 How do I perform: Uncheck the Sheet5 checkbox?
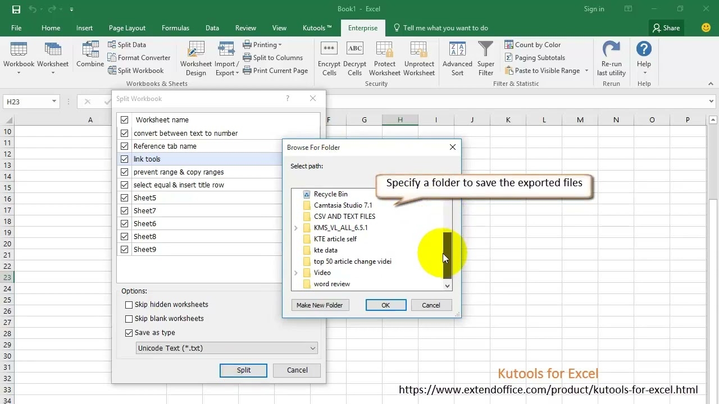tap(125, 198)
